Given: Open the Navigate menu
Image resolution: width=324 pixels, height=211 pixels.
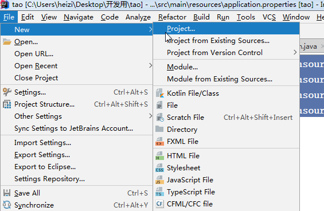Looking at the screenshot, I should [x=79, y=17].
